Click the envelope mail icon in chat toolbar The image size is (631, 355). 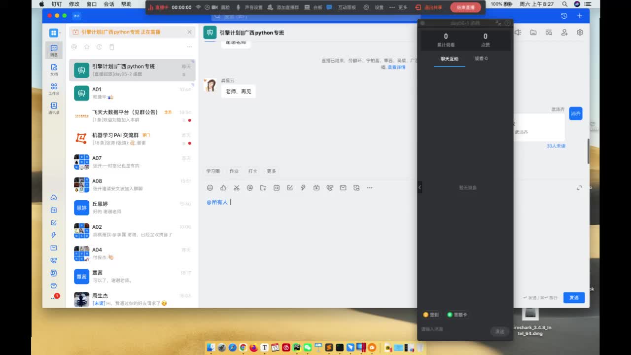click(343, 188)
